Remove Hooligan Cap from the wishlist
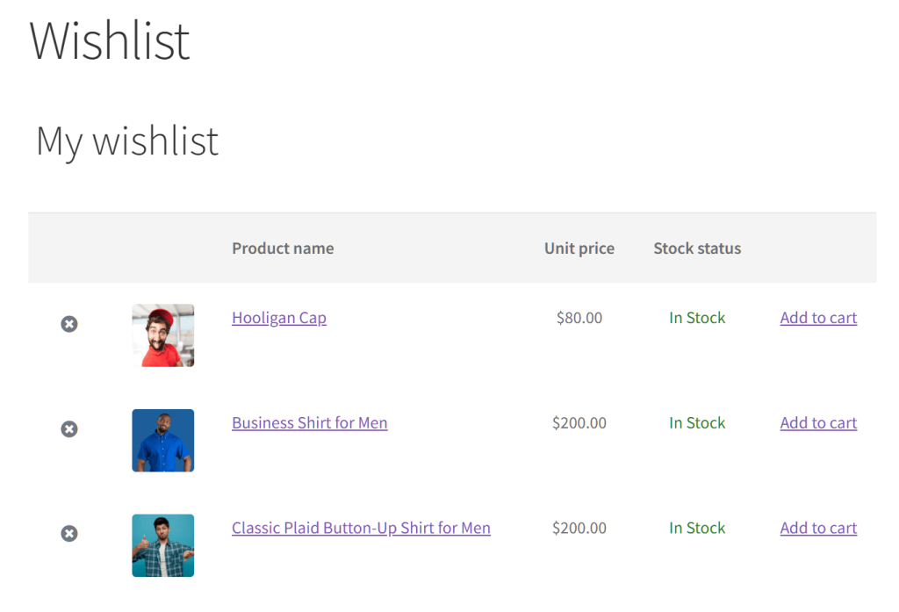Viewport: 899px width, 612px height. [x=69, y=323]
